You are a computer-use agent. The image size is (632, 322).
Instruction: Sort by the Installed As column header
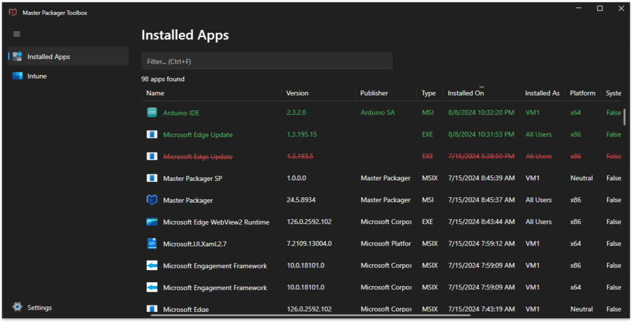coord(542,93)
